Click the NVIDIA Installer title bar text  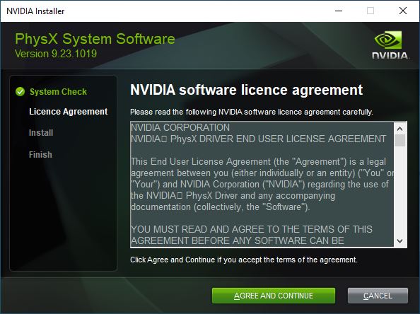pos(35,11)
